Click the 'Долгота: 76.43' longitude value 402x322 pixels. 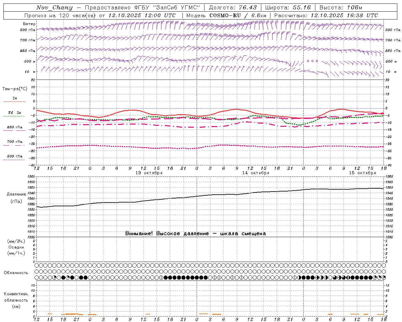coord(233,8)
